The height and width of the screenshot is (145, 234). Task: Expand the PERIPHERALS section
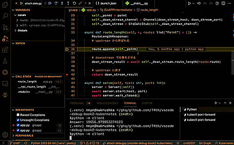(13, 136)
